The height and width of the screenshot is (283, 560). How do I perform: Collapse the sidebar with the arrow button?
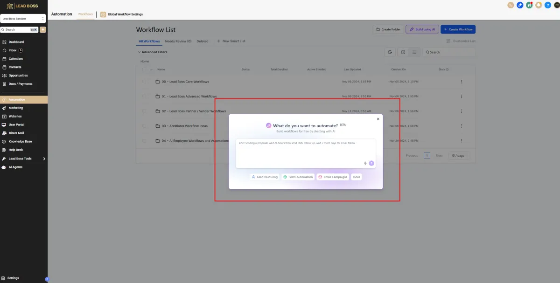pos(47,279)
